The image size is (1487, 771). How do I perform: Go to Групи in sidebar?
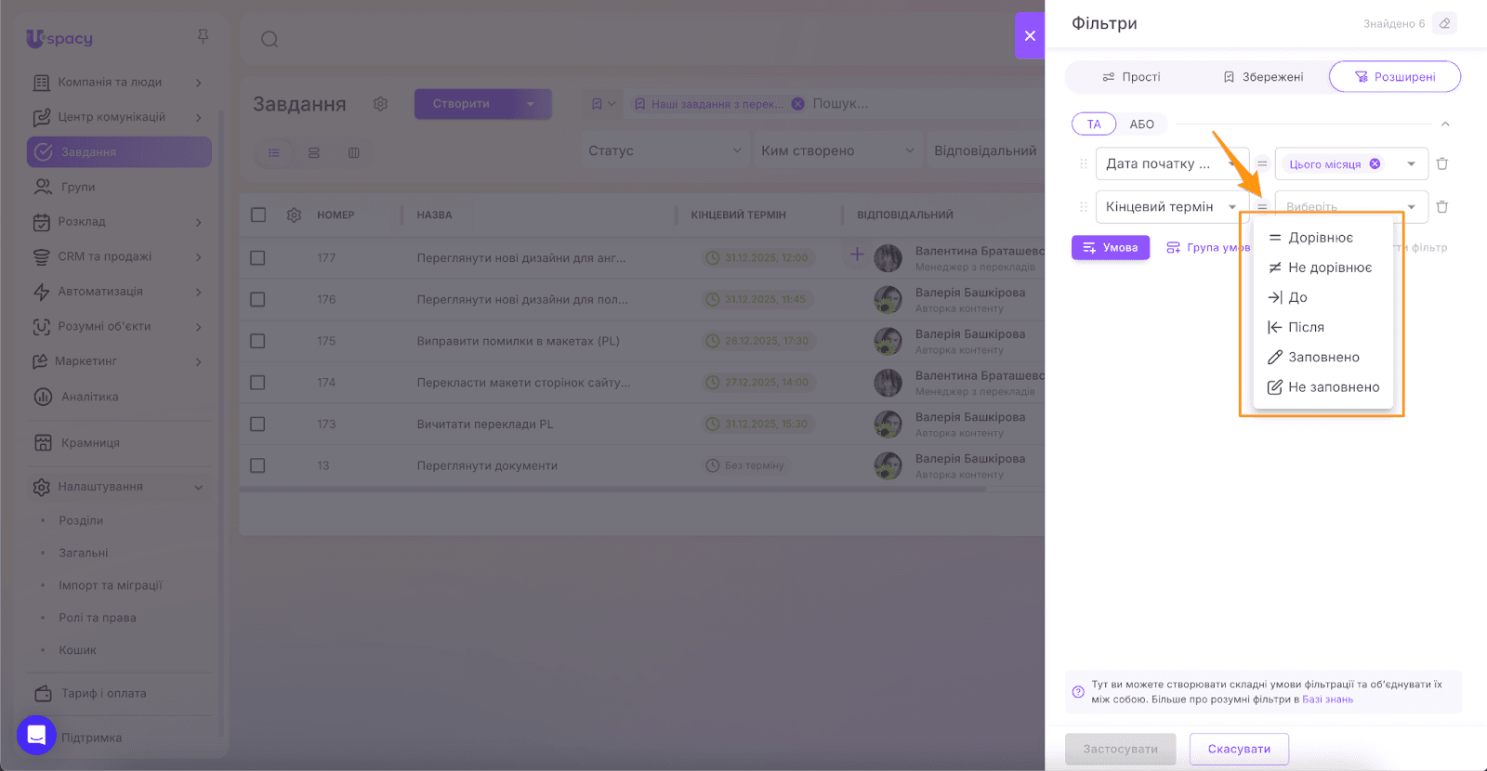coord(78,187)
